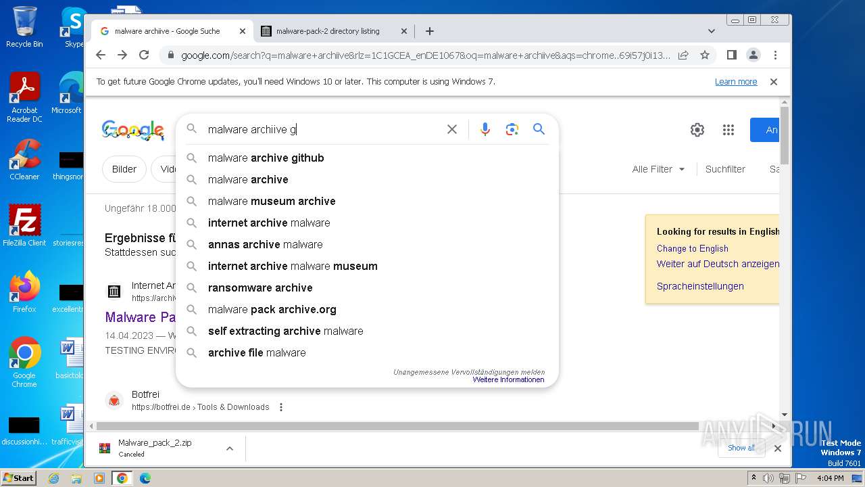Open Malware_pack_2.zip download item
Image resolution: width=865 pixels, height=487 pixels.
point(155,448)
